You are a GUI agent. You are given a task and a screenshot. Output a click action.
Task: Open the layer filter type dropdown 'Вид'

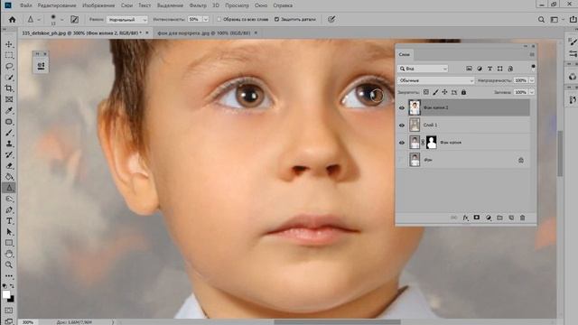(x=424, y=69)
